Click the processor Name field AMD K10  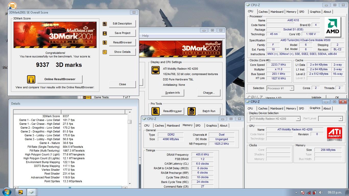(293, 20)
